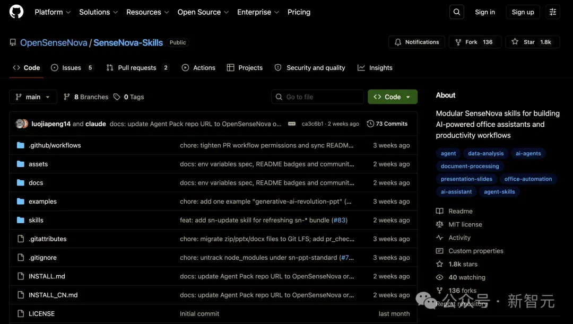Click the .github/workflows folder icon
Screen dimensions: 573x324
21,145
